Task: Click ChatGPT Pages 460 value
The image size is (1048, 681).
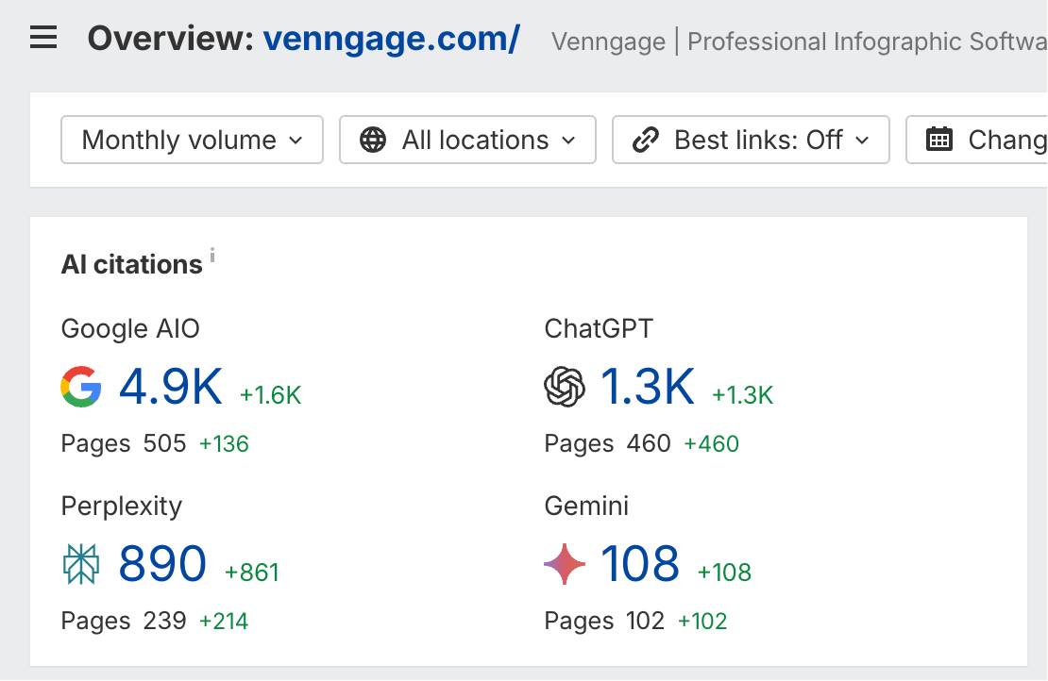Action: click(x=649, y=443)
